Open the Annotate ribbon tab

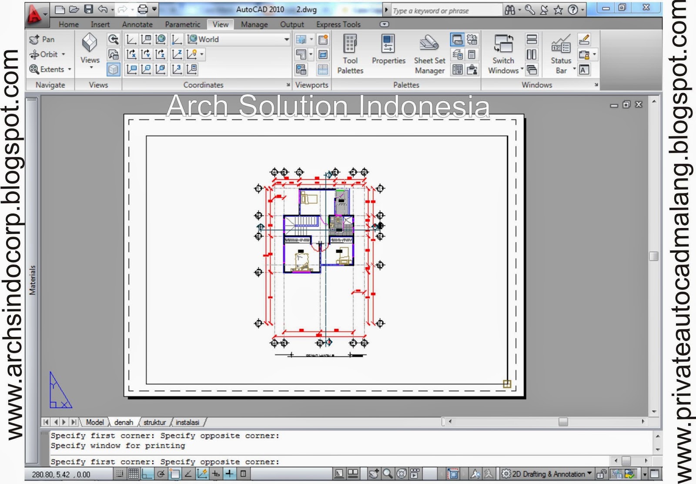pyautogui.click(x=137, y=24)
